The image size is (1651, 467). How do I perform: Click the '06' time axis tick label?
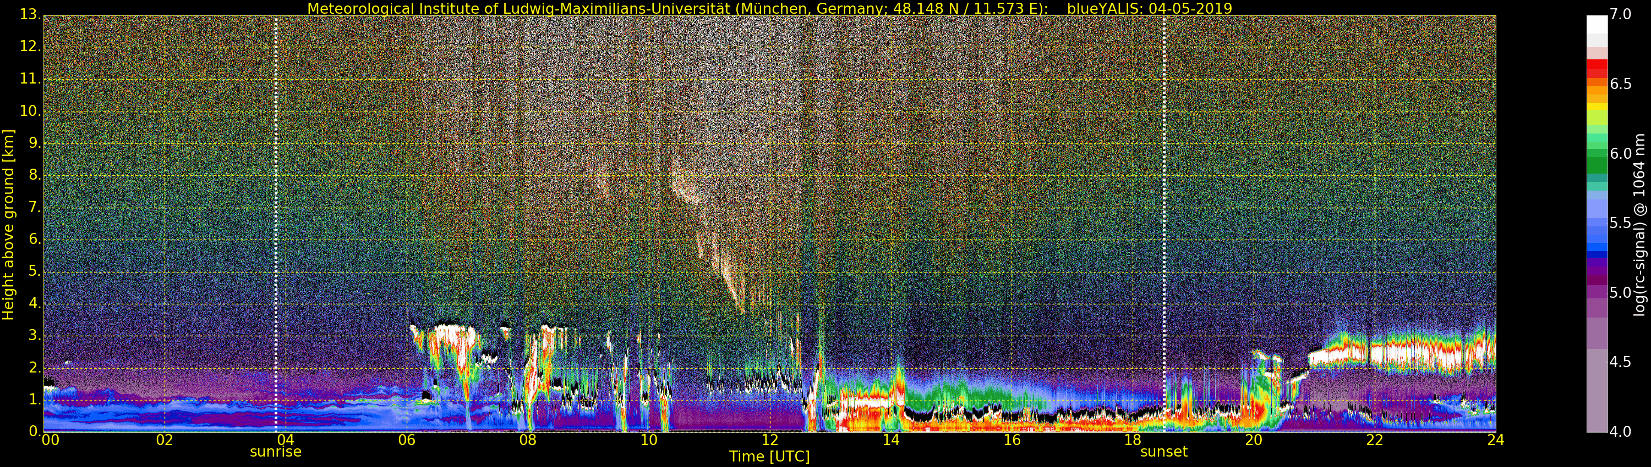tap(406, 440)
